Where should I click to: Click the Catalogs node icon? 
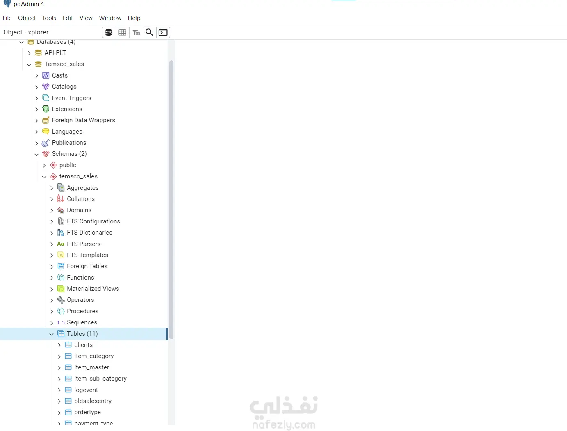pos(46,87)
